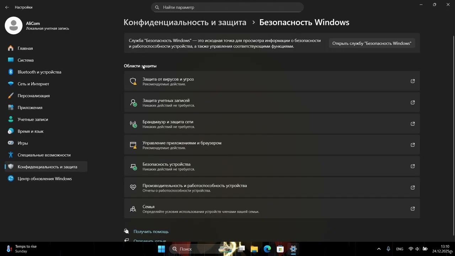Open the AliCom account avatar
455x256 pixels.
coord(14,26)
